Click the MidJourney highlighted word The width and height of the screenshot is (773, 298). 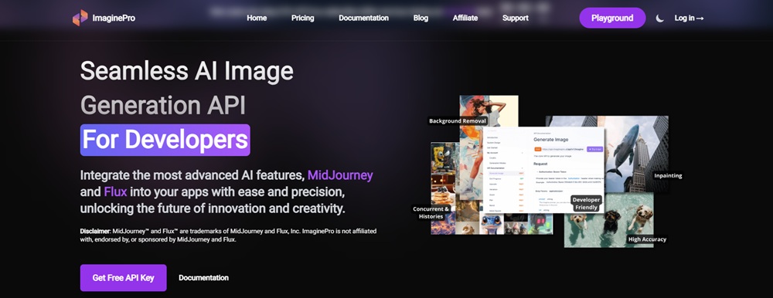coord(340,174)
